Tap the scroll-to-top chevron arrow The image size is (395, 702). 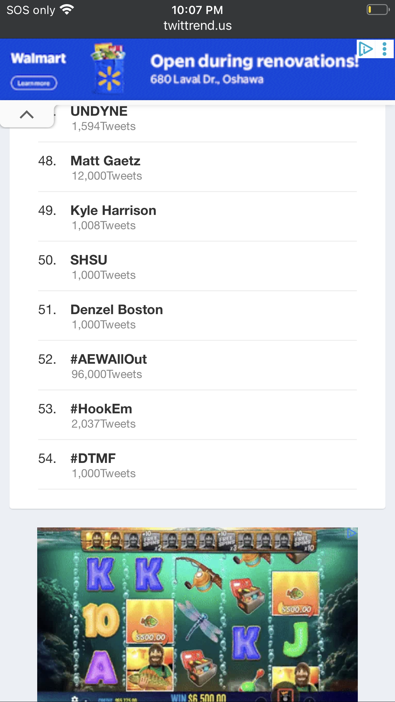[x=27, y=115]
